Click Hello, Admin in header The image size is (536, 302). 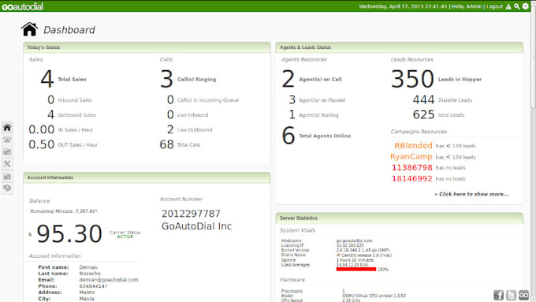pyautogui.click(x=467, y=6)
